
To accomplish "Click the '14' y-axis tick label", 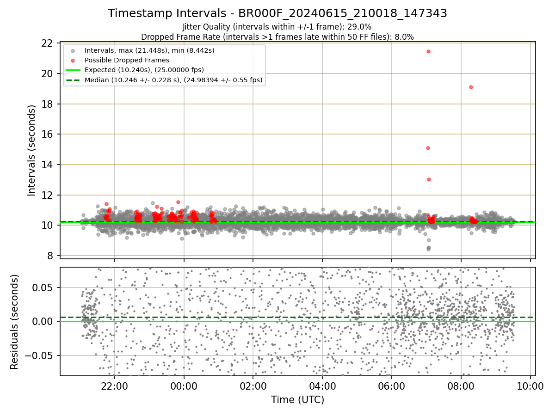I will click(x=47, y=165).
